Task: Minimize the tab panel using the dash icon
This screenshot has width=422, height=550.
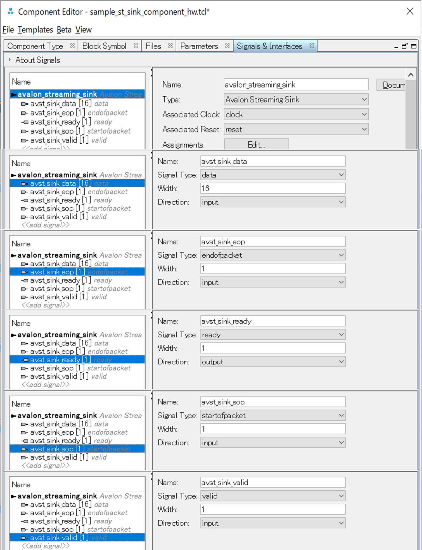Action: tap(396, 47)
